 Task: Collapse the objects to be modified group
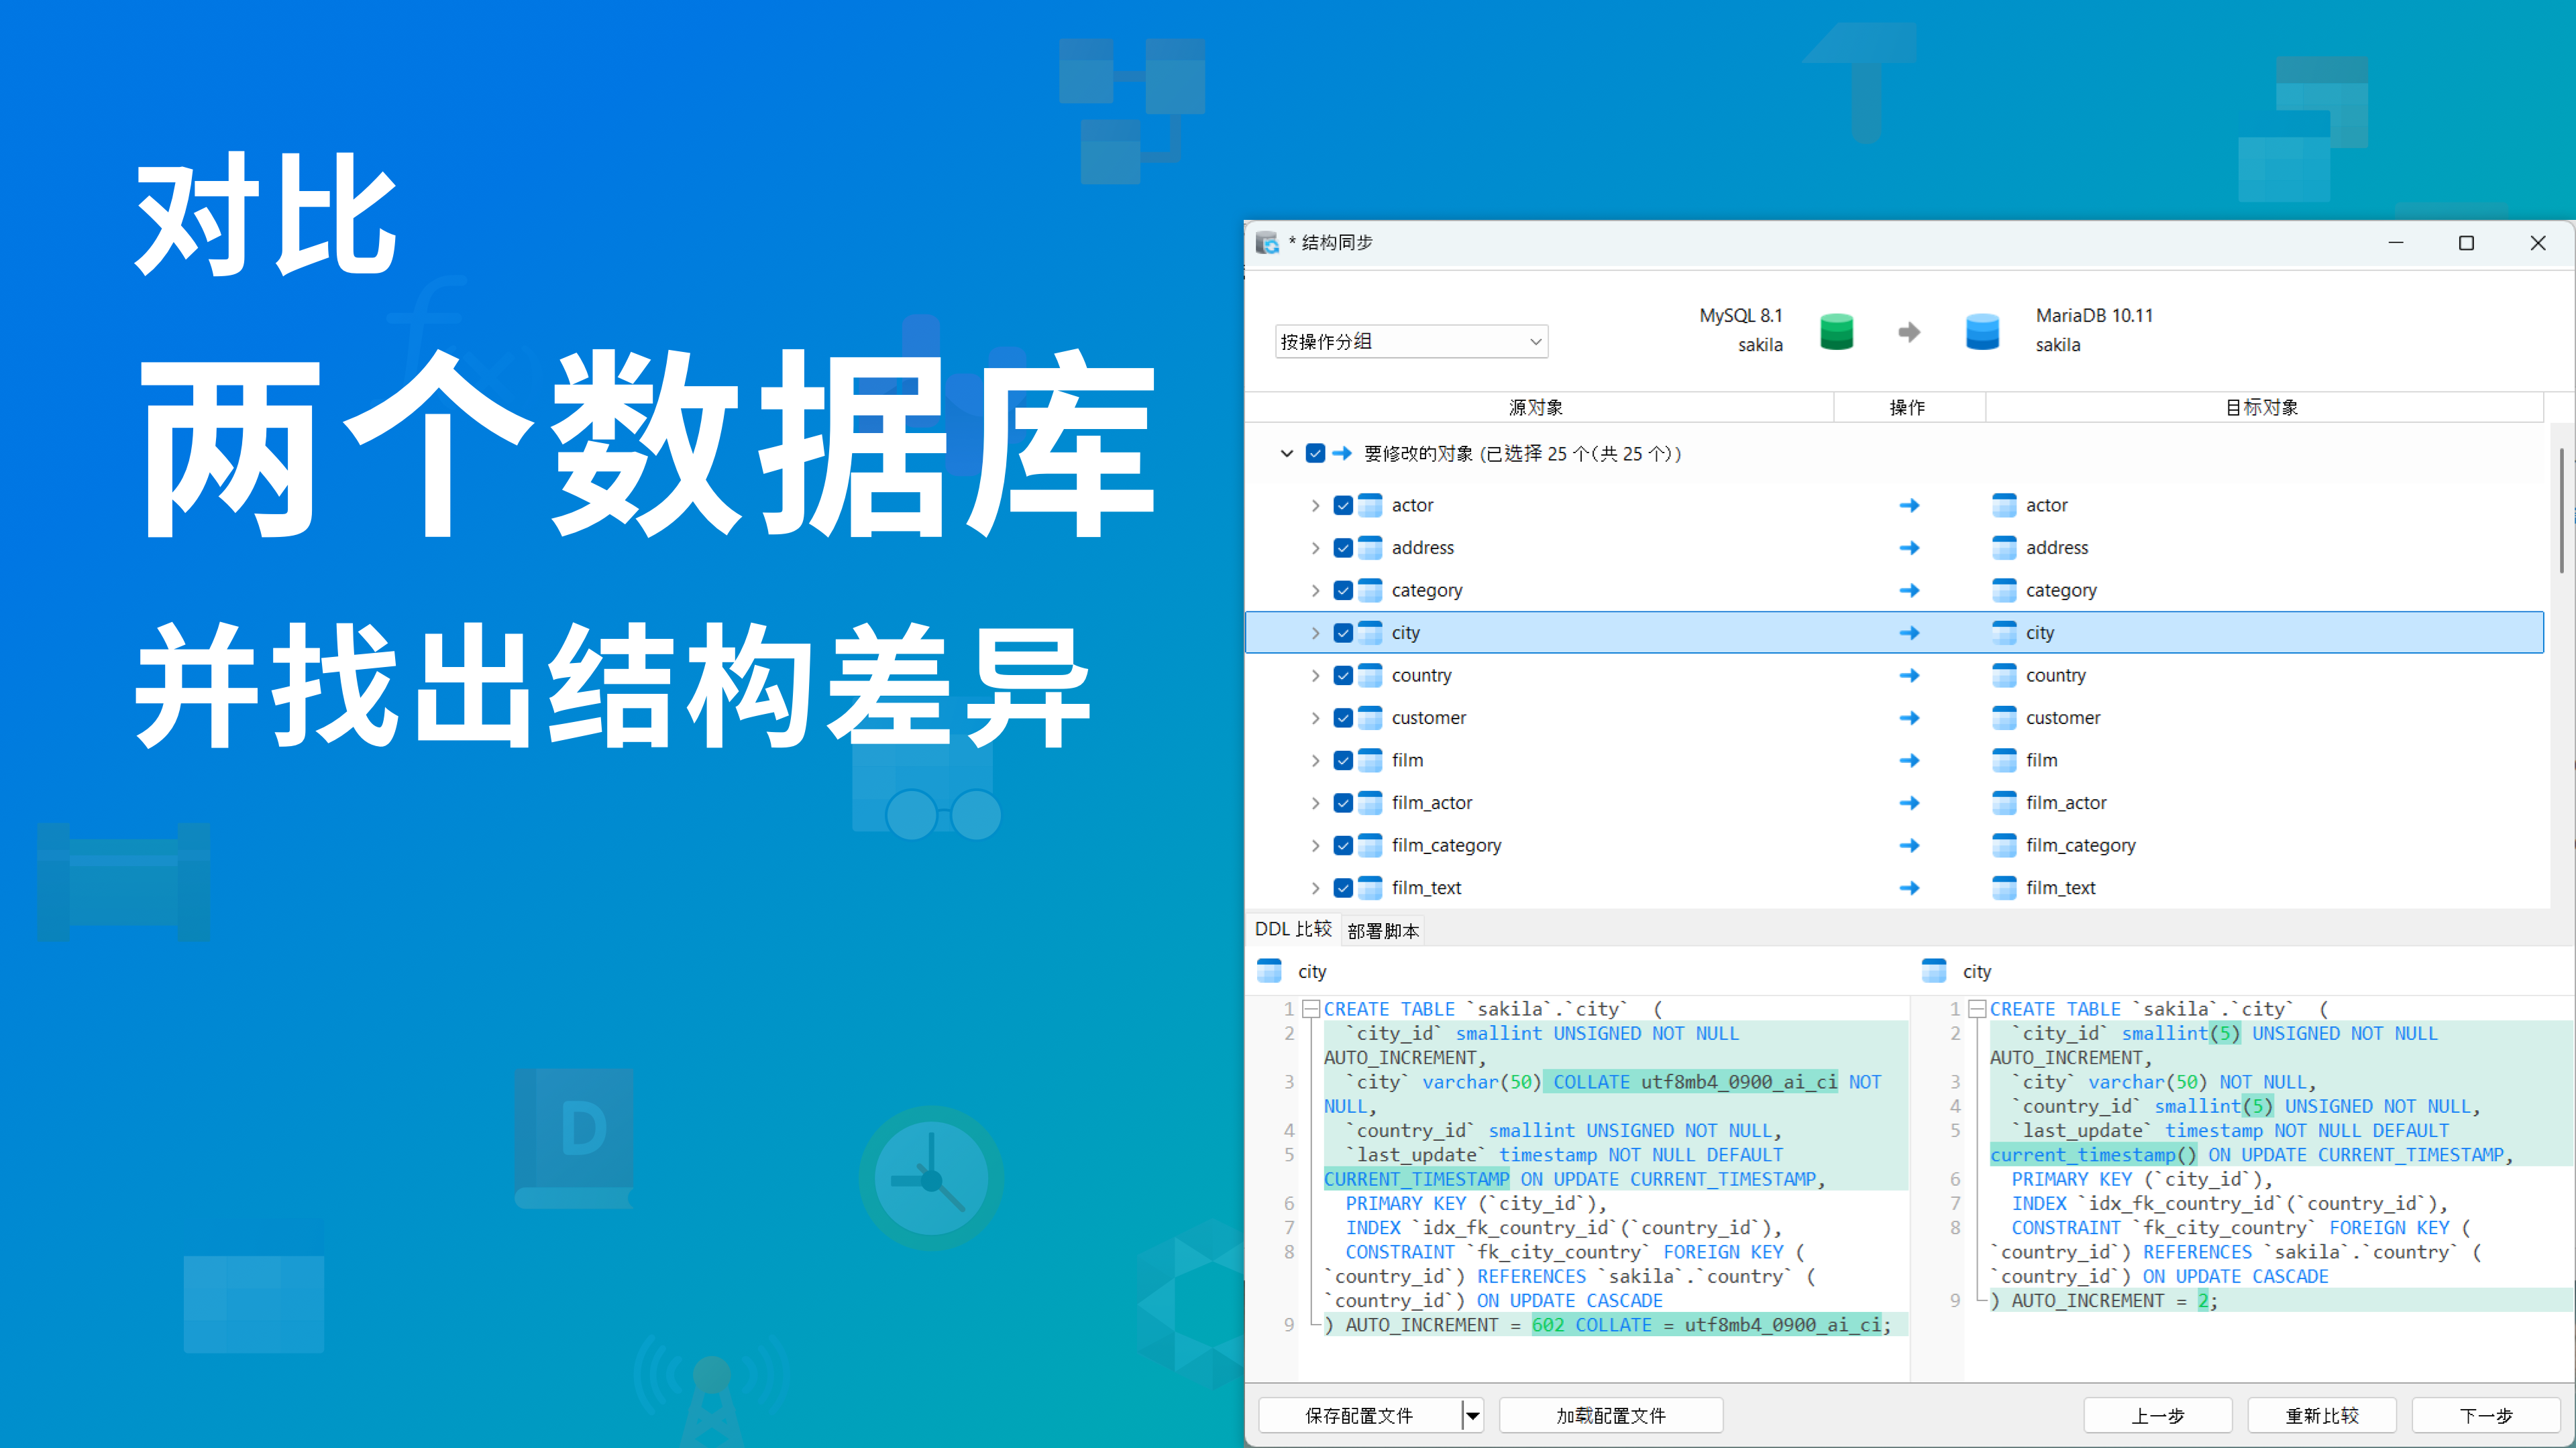(x=1287, y=454)
